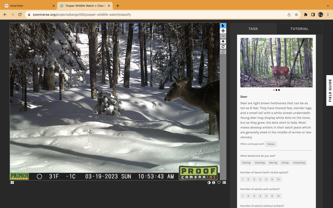Viewport: 333px width, 208px height.
Task: Open the Chrome profile avatar
Action: (321, 15)
